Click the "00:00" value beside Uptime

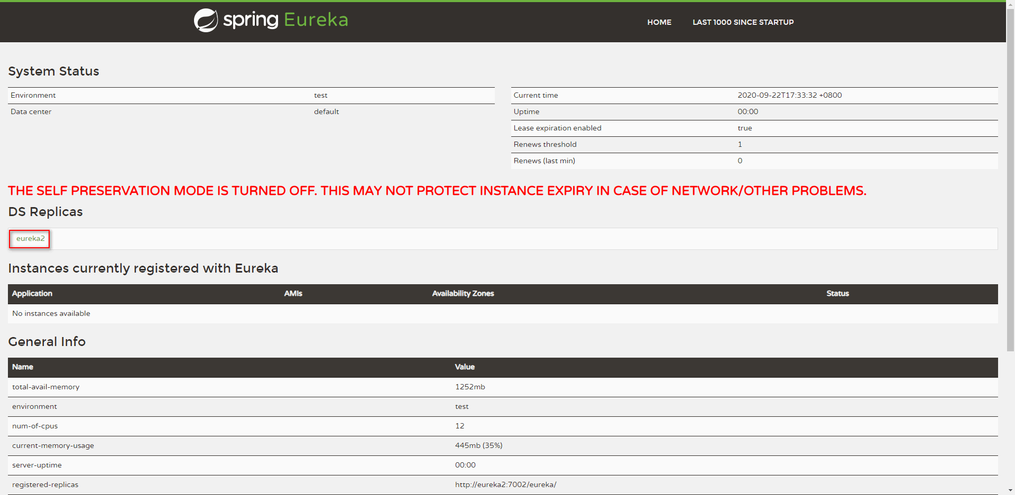[x=748, y=112]
